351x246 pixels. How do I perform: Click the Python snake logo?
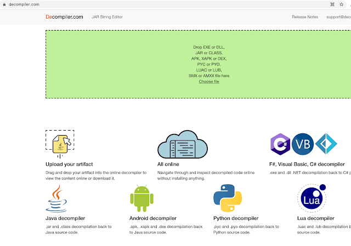pyautogui.click(x=228, y=198)
